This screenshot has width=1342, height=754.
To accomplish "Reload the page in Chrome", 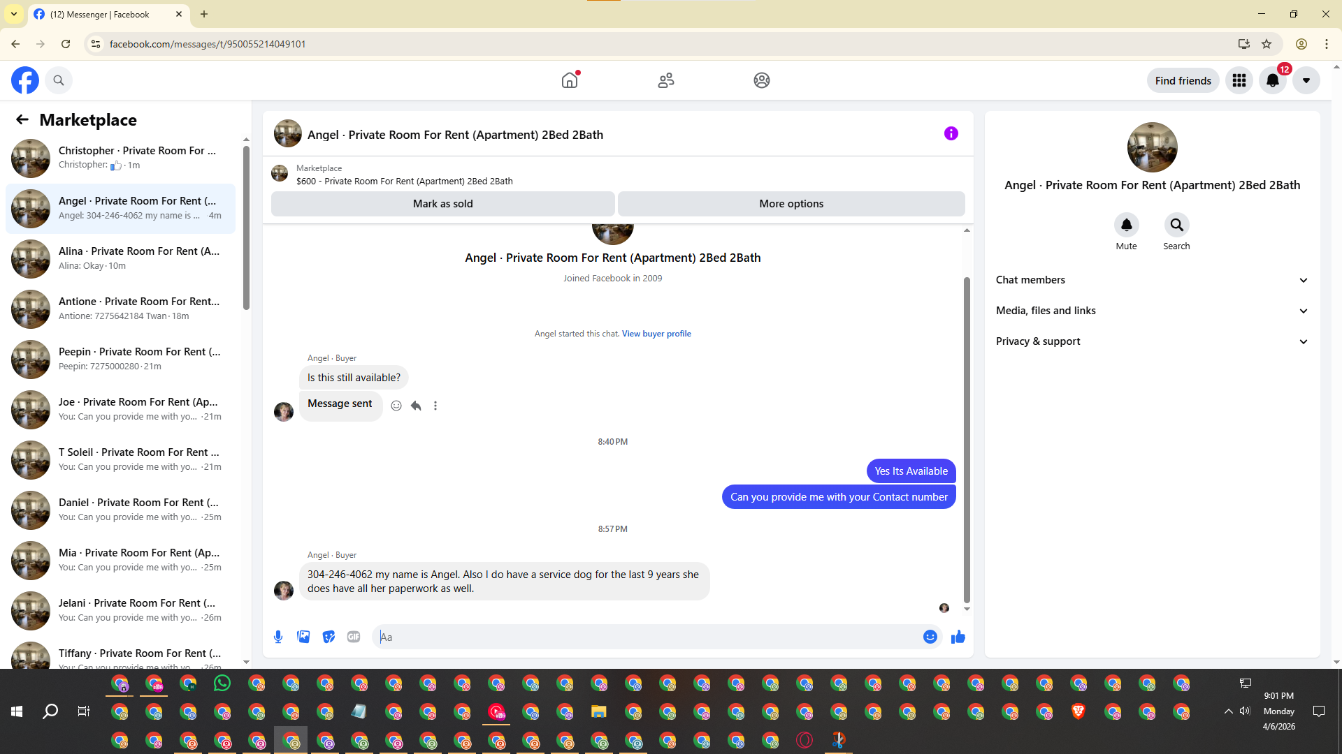I will [x=66, y=44].
